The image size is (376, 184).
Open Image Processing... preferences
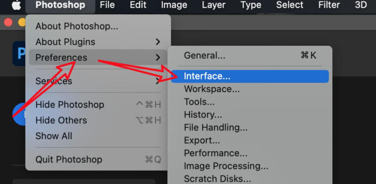pos(250,166)
